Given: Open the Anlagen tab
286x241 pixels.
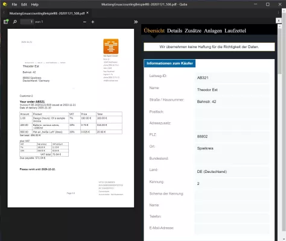Looking at the screenshot, I should tap(213, 31).
